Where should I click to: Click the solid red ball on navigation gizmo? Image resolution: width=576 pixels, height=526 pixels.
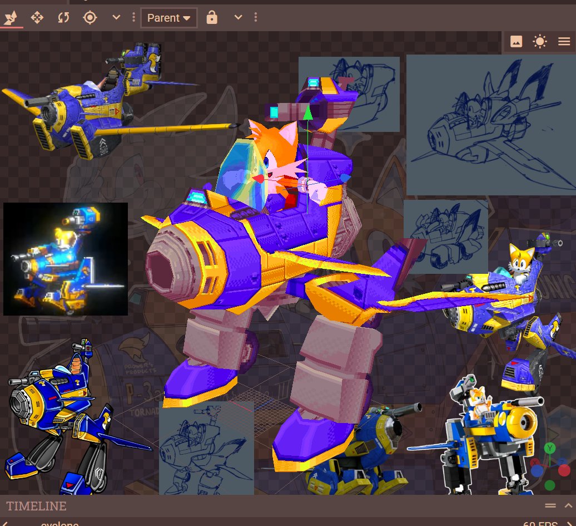click(x=564, y=470)
